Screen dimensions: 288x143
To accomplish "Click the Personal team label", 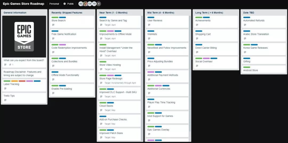I will 54,4.
